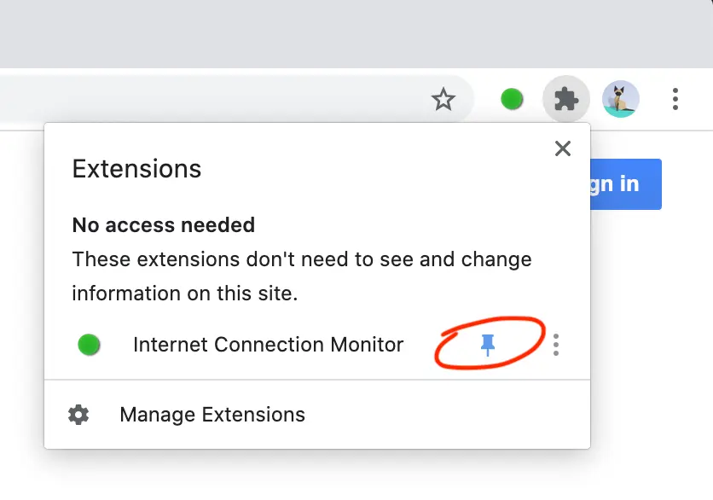Click Internet Connection Monitor's green toolbar icon
This screenshot has width=713, height=500.
pyautogui.click(x=512, y=99)
